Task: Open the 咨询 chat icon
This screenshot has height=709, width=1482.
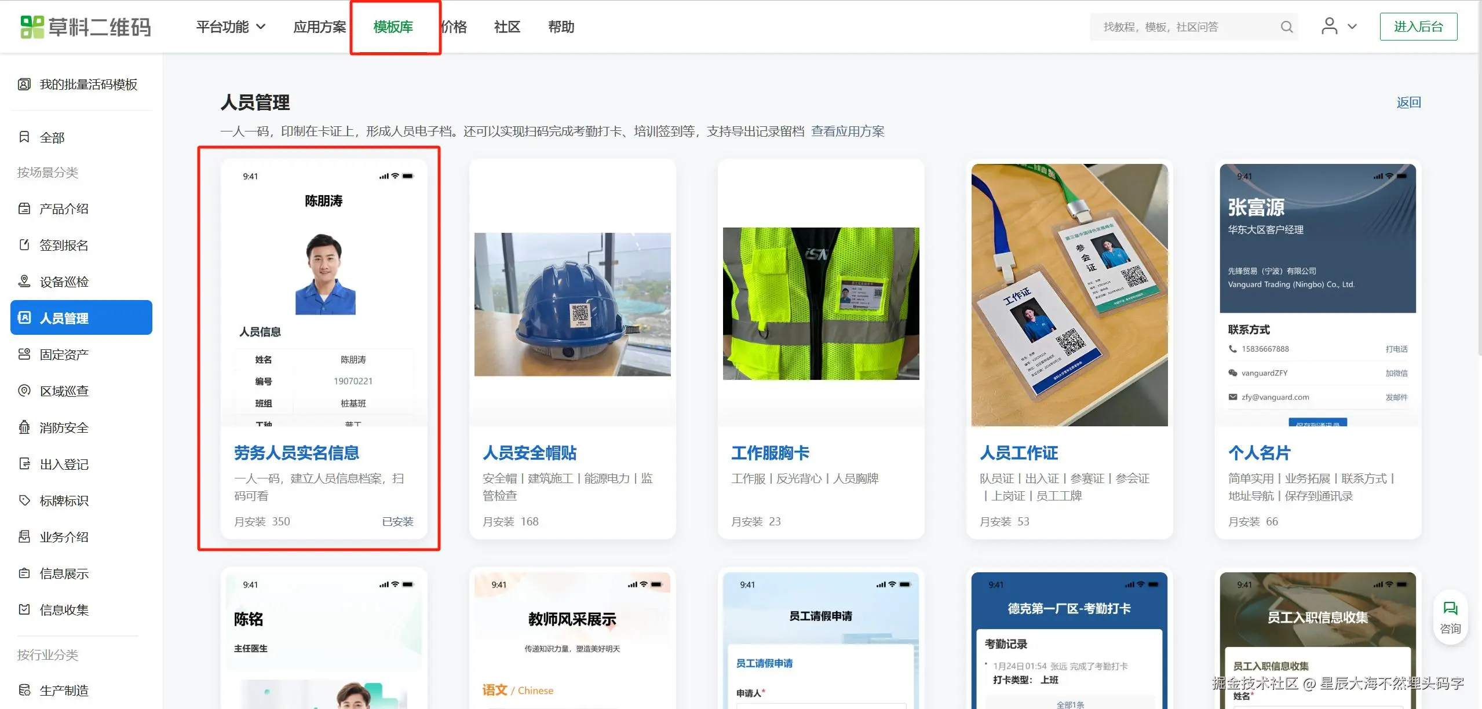Action: click(1450, 609)
